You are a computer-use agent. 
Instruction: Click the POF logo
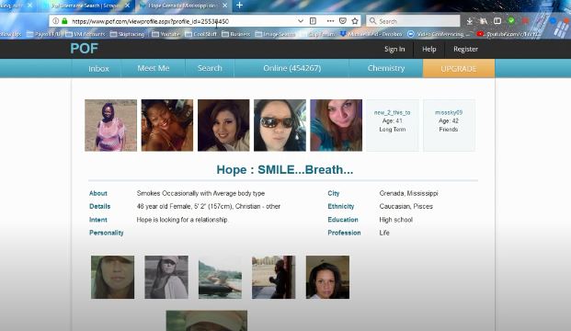pos(84,49)
